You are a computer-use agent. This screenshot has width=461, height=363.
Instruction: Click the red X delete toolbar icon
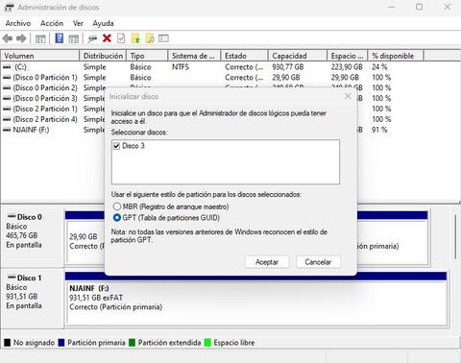107,38
